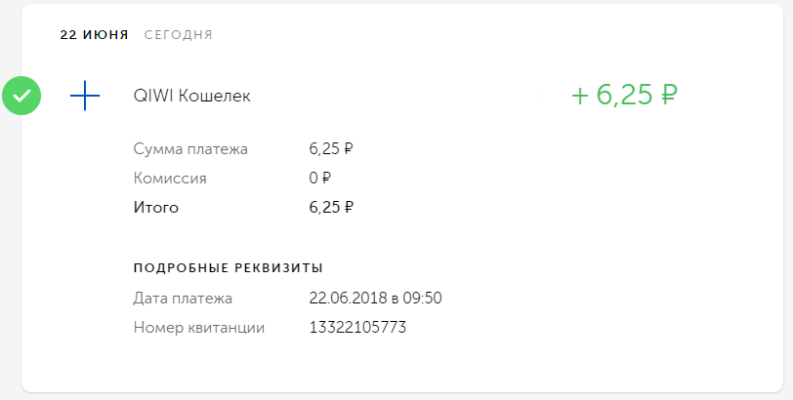Click the 6,25 ₽ total beside Итого
793x400 pixels.
tap(330, 207)
